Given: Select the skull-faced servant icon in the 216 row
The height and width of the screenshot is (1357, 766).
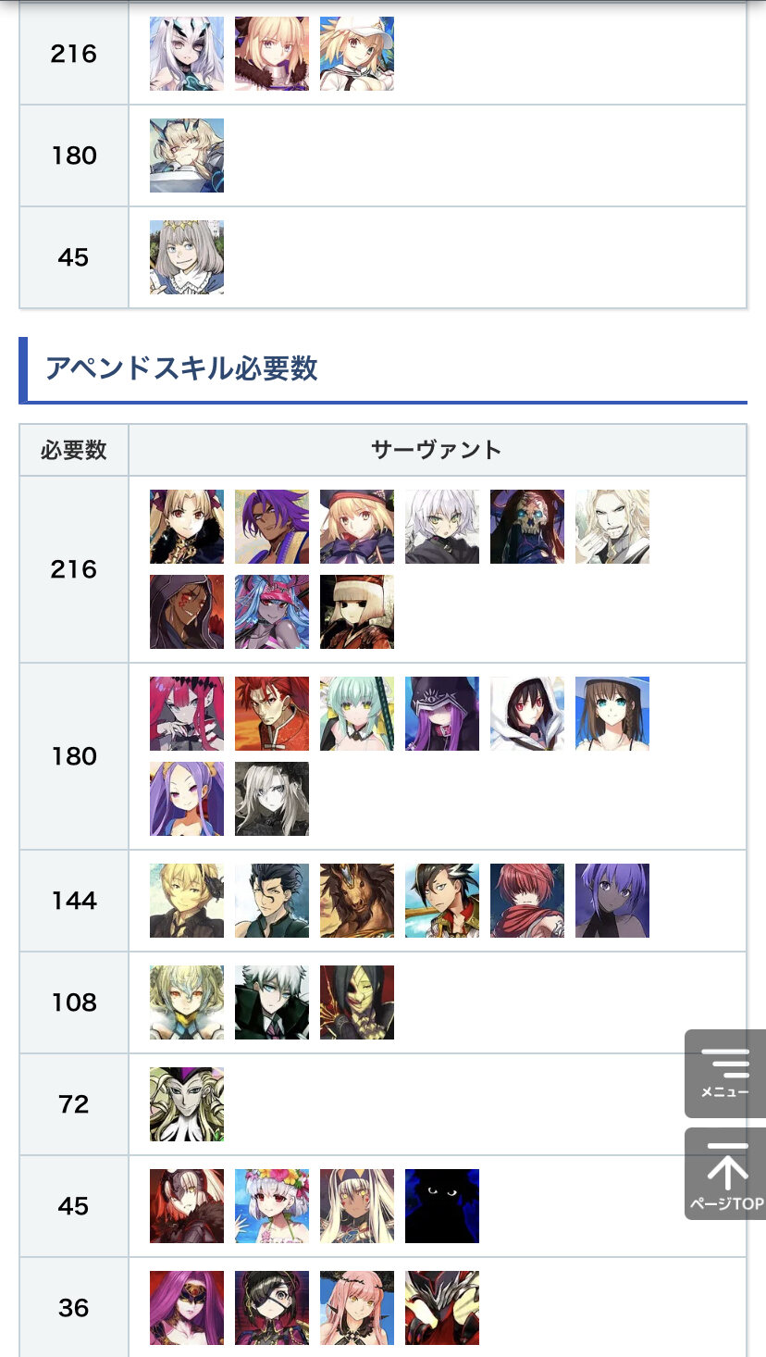Looking at the screenshot, I should [x=527, y=527].
